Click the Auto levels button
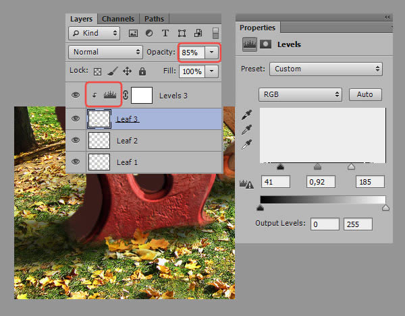Screen dimensions: 405x316 coord(365,94)
